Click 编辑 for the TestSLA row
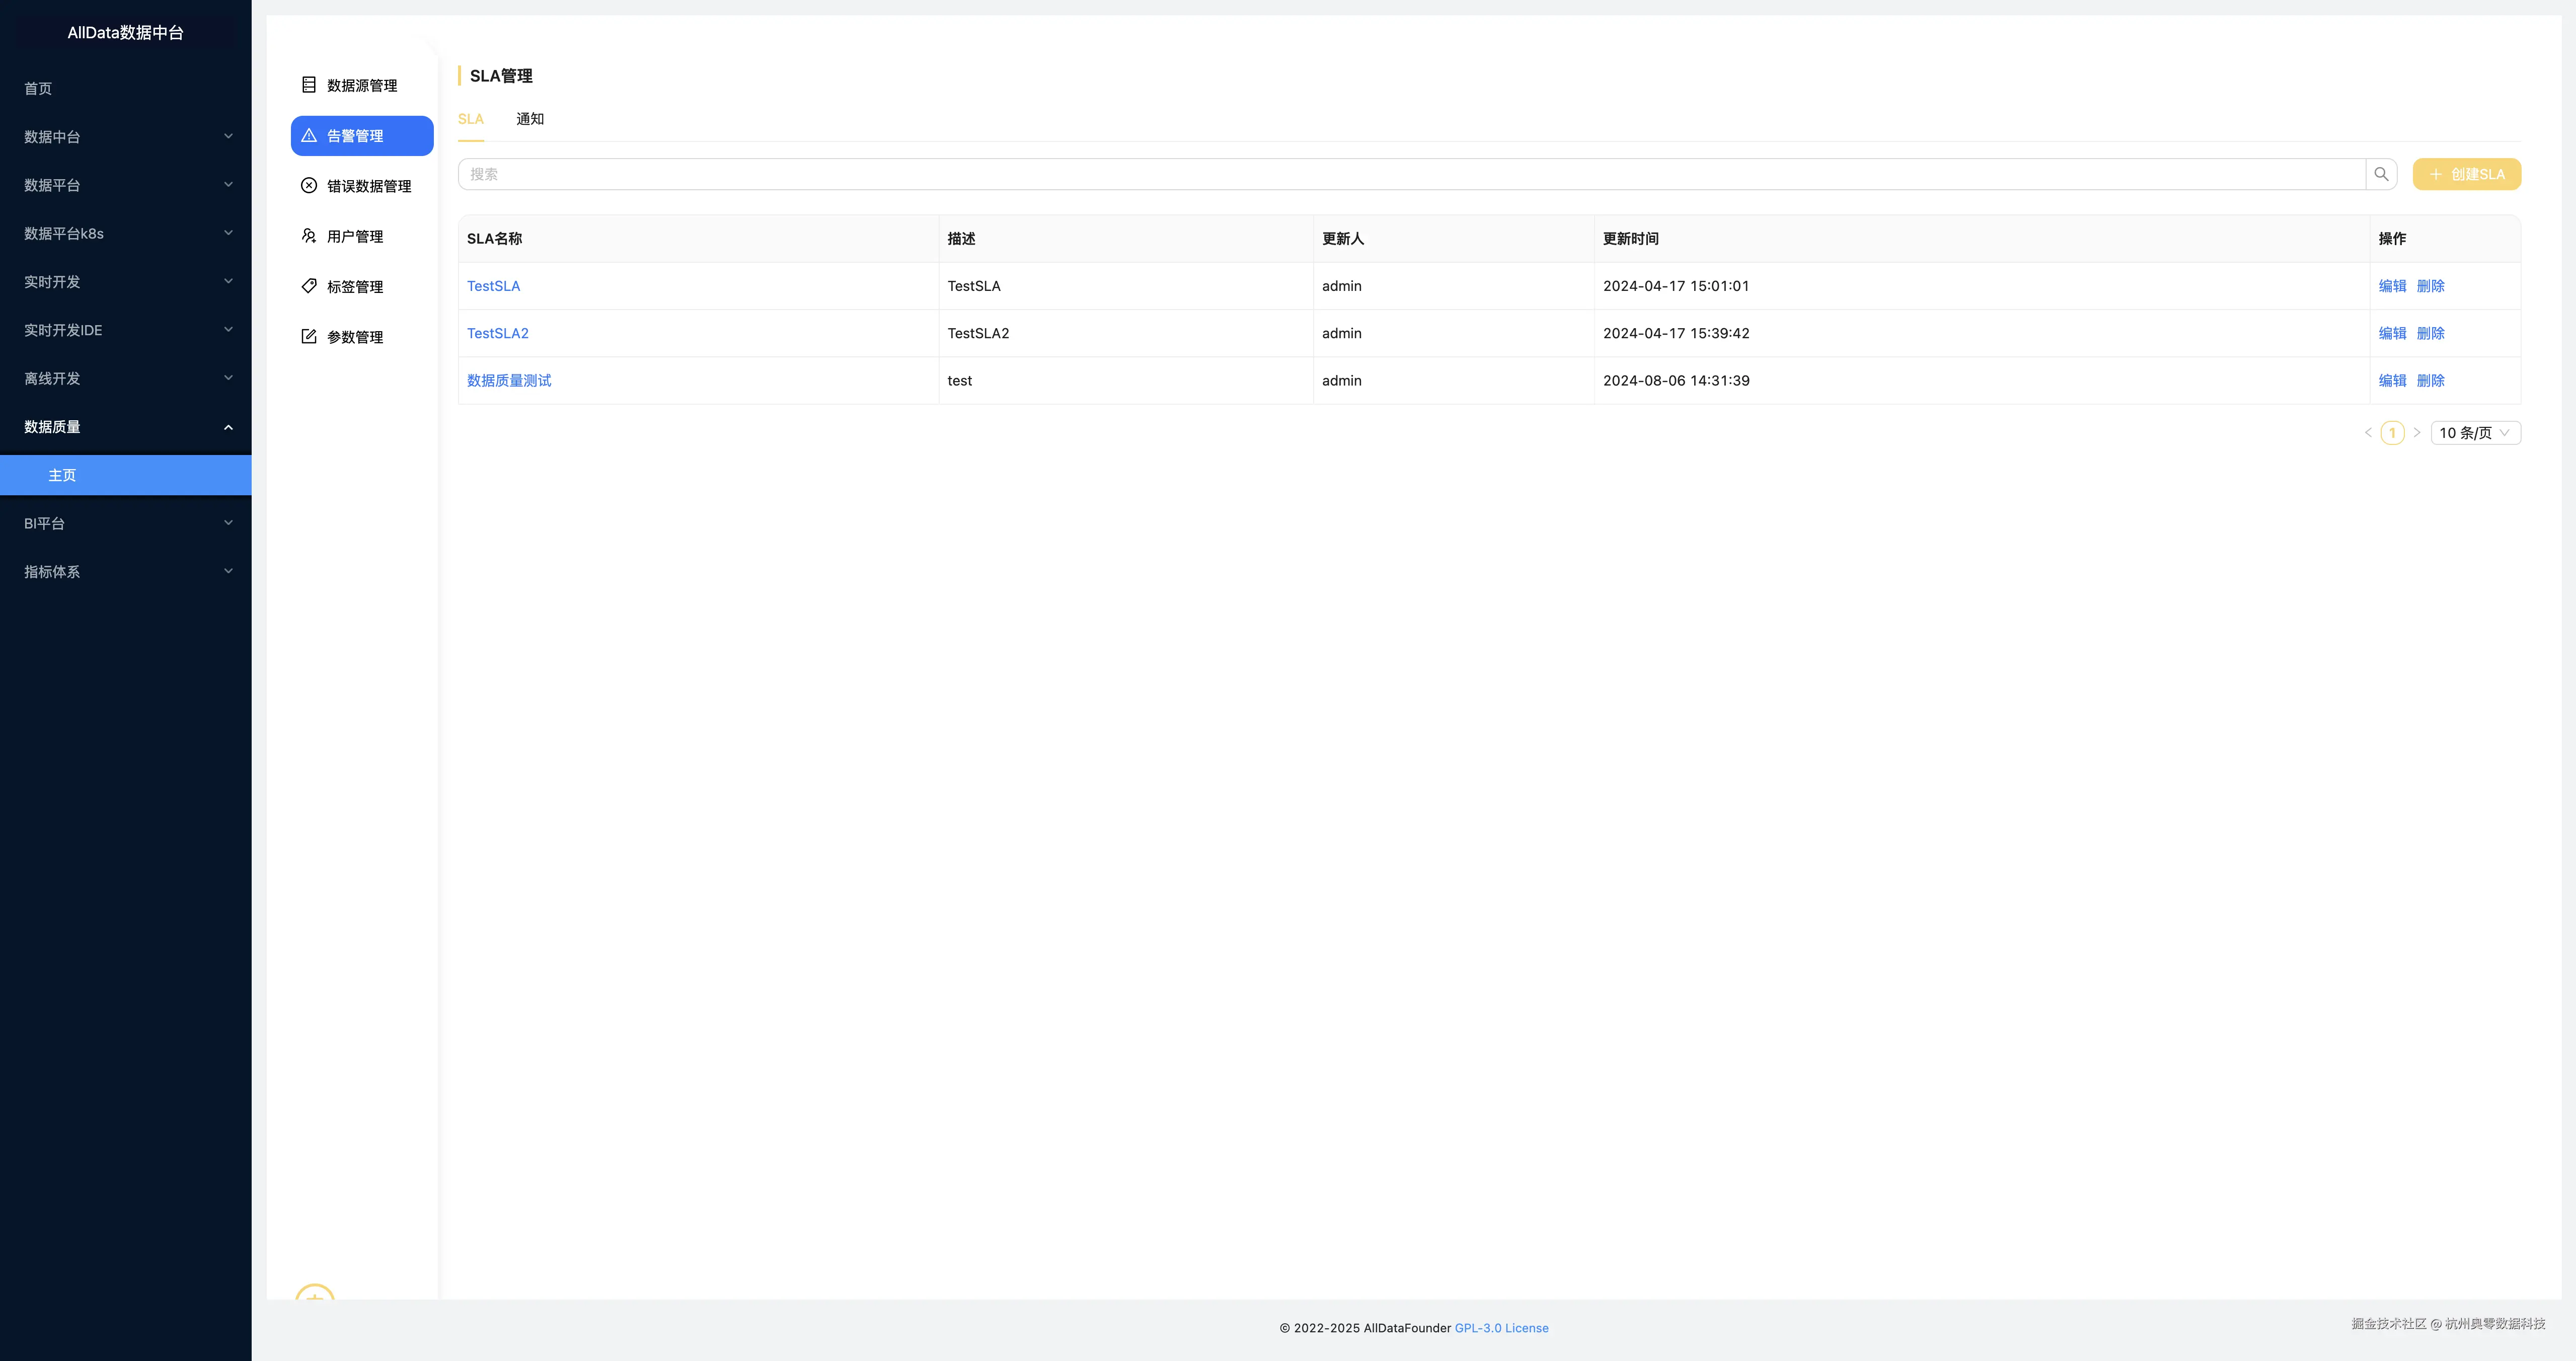2576x1361 pixels. coord(2392,286)
